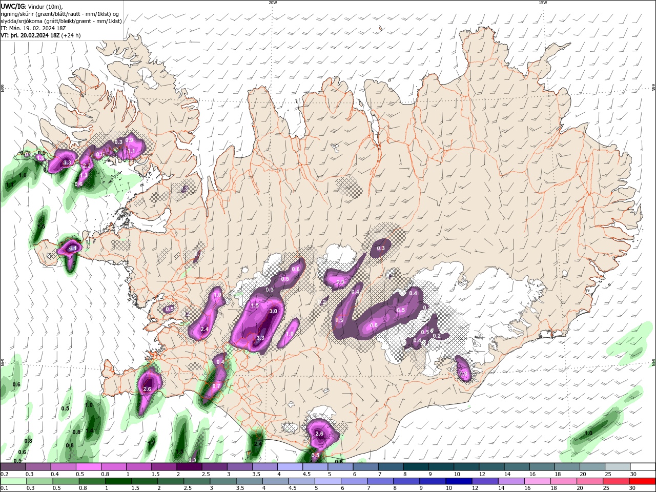Viewport: 656px width, 492px height.
Task: Click the "2.4" snowfall value on the map
Action: click(204, 329)
